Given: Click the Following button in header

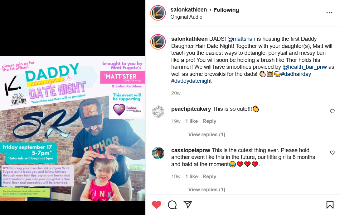Looking at the screenshot, I should 226,10.
